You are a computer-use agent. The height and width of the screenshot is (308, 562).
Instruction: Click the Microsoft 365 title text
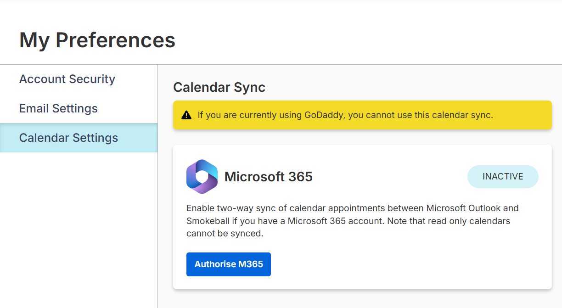pos(269,177)
